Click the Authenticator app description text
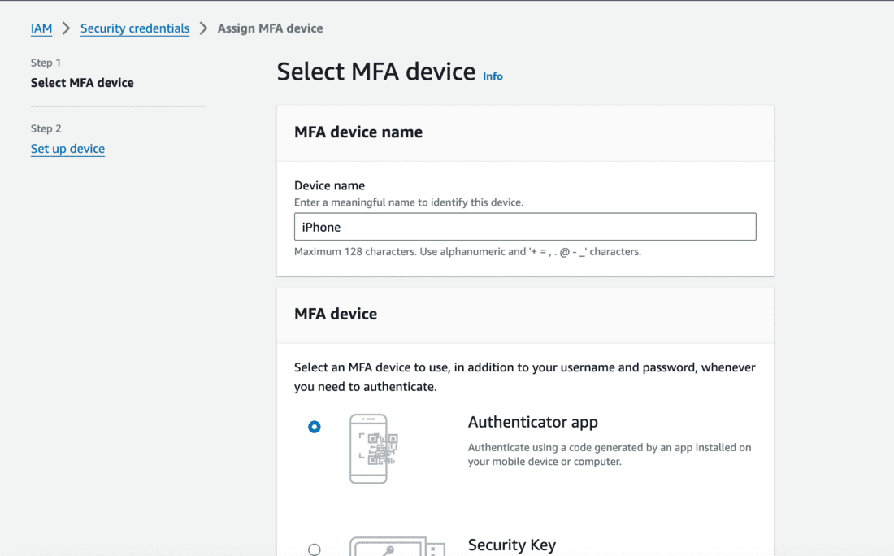 (x=609, y=454)
